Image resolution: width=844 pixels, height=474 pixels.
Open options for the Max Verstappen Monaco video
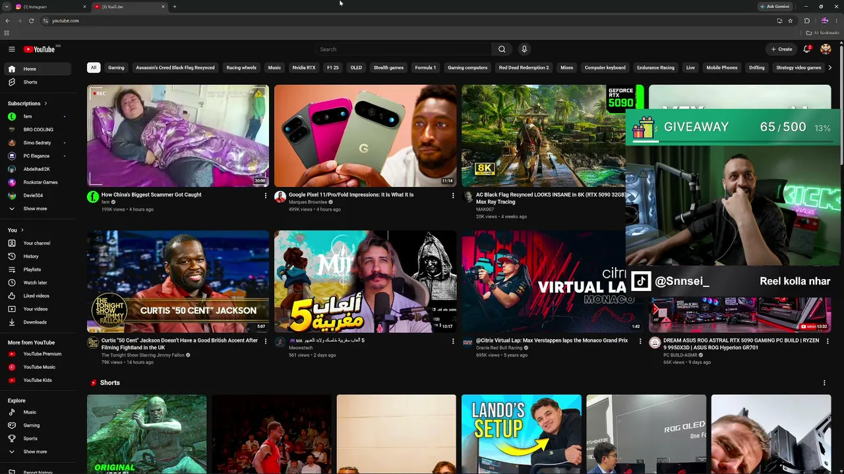coord(640,341)
